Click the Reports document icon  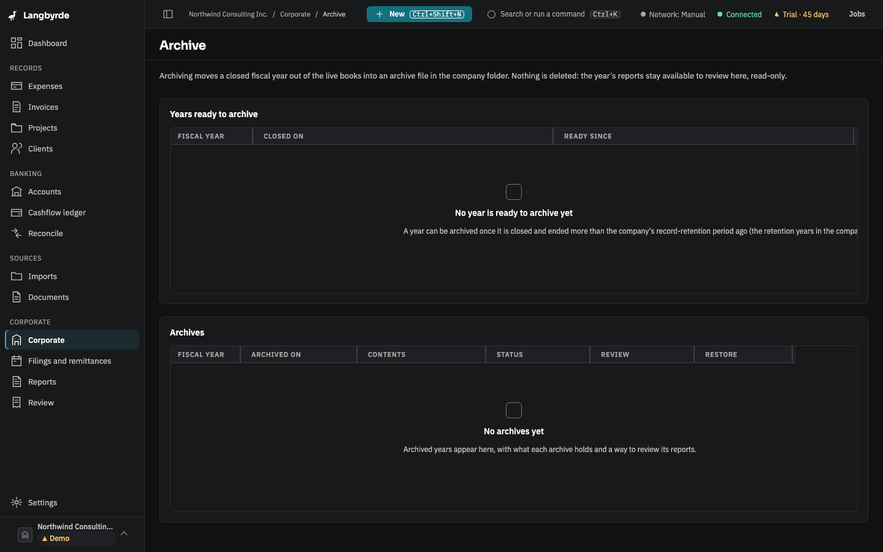pos(17,381)
